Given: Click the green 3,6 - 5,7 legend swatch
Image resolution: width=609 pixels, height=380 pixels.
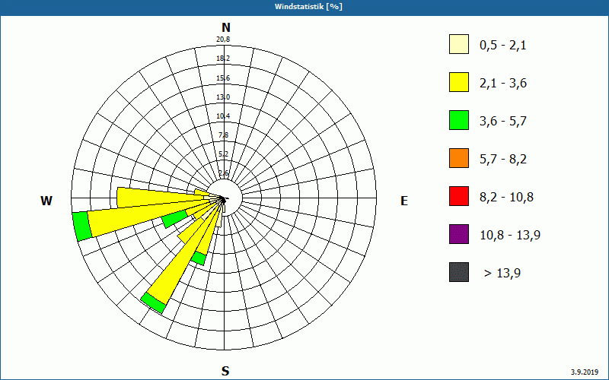Looking at the screenshot, I should click(459, 120).
